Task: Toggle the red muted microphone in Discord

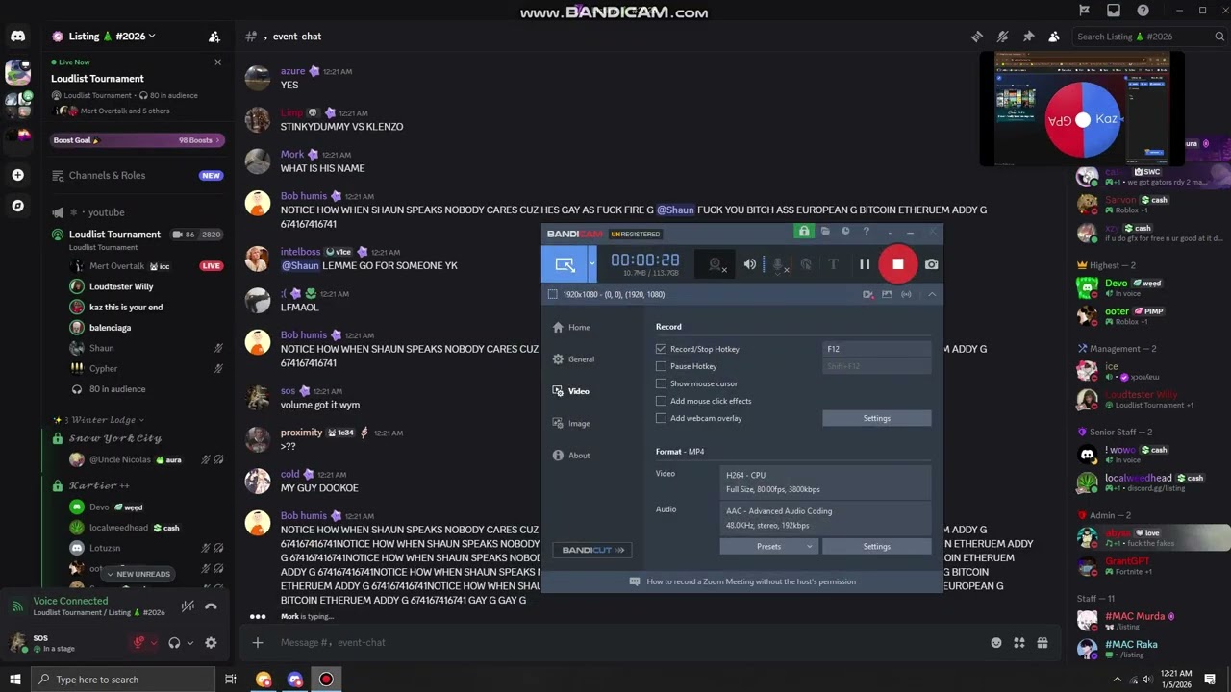Action: (138, 643)
